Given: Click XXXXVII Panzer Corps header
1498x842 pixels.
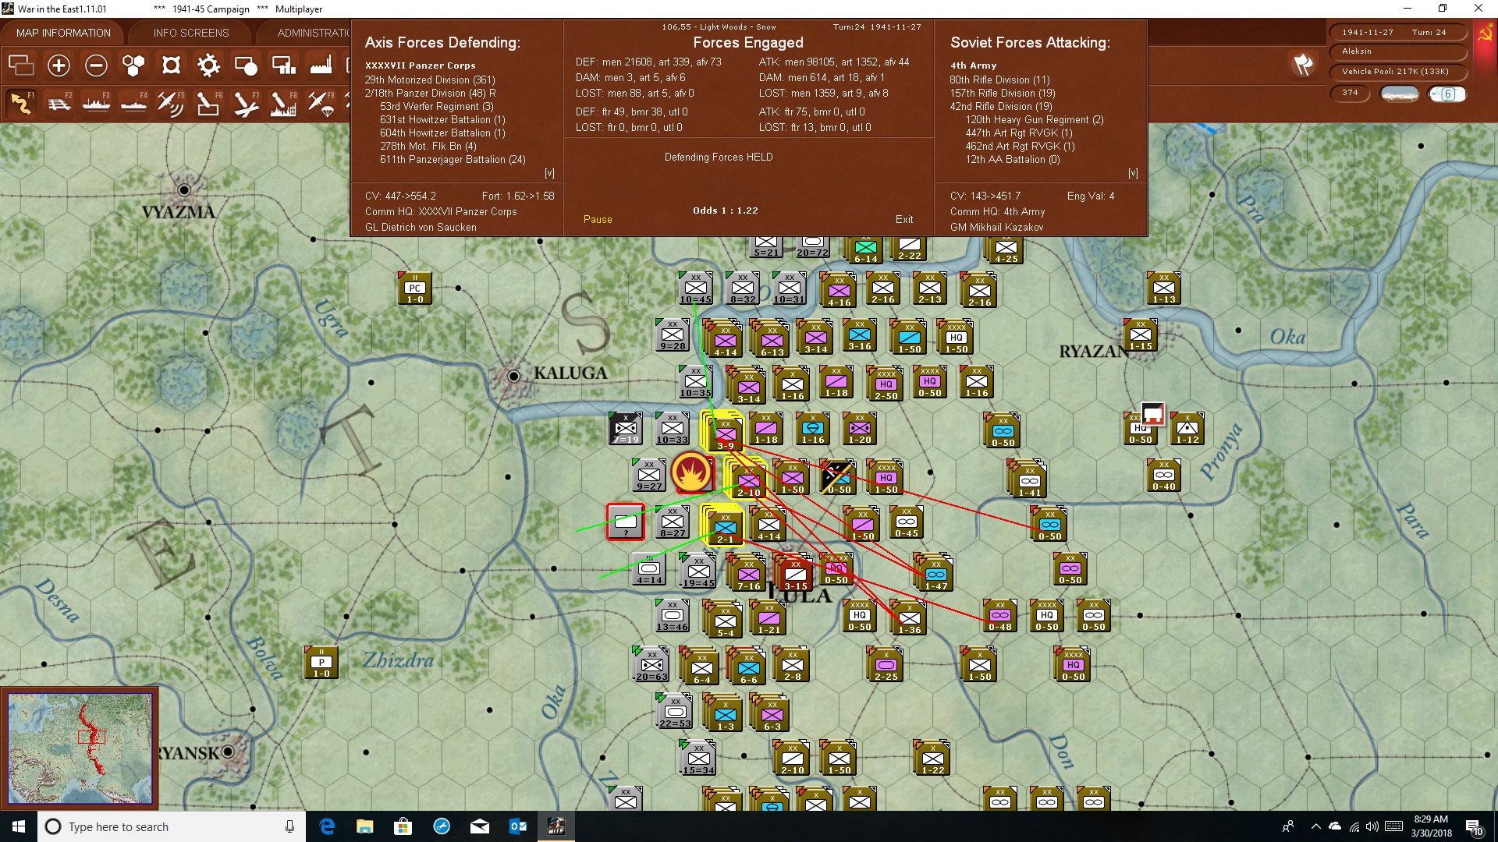Looking at the screenshot, I should point(420,65).
